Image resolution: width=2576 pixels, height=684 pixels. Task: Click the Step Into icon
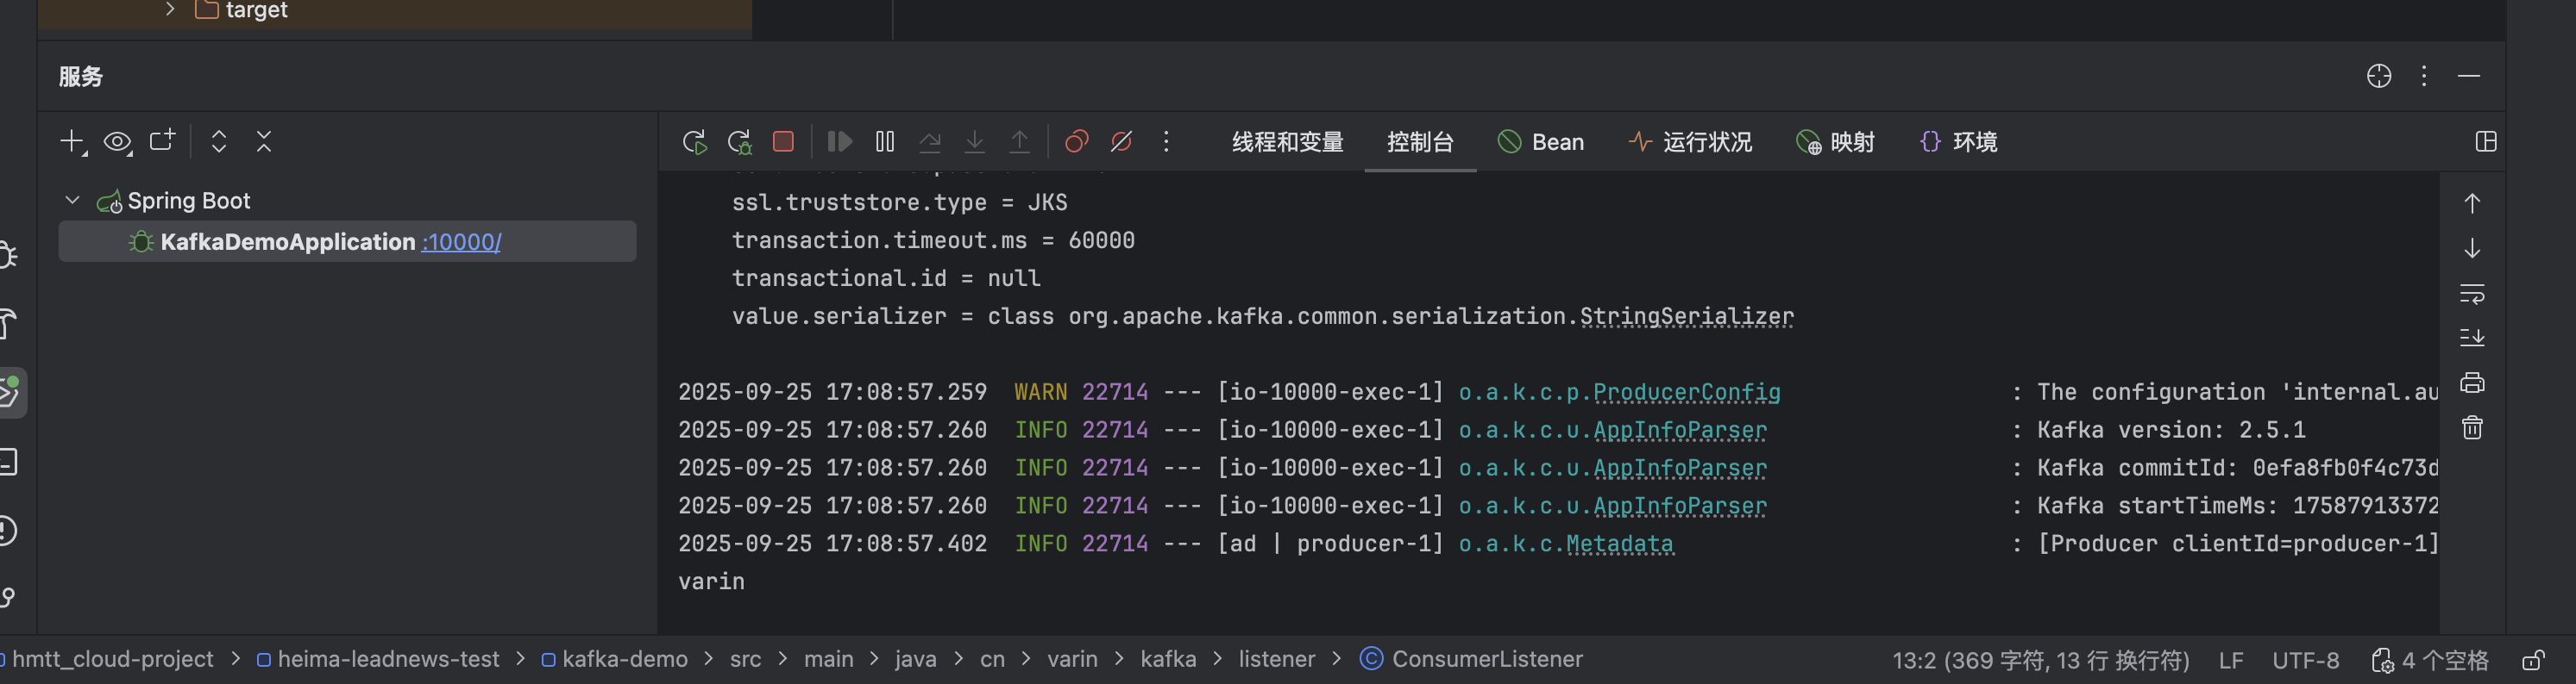pyautogui.click(x=974, y=142)
